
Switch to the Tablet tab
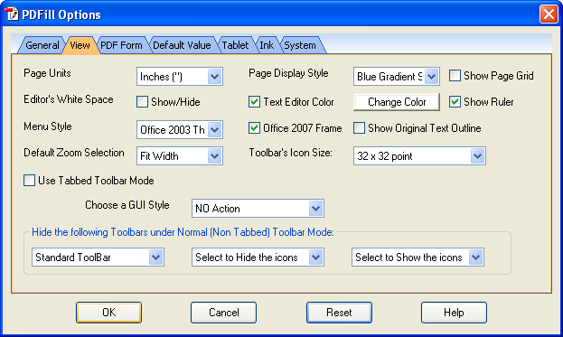coord(235,45)
